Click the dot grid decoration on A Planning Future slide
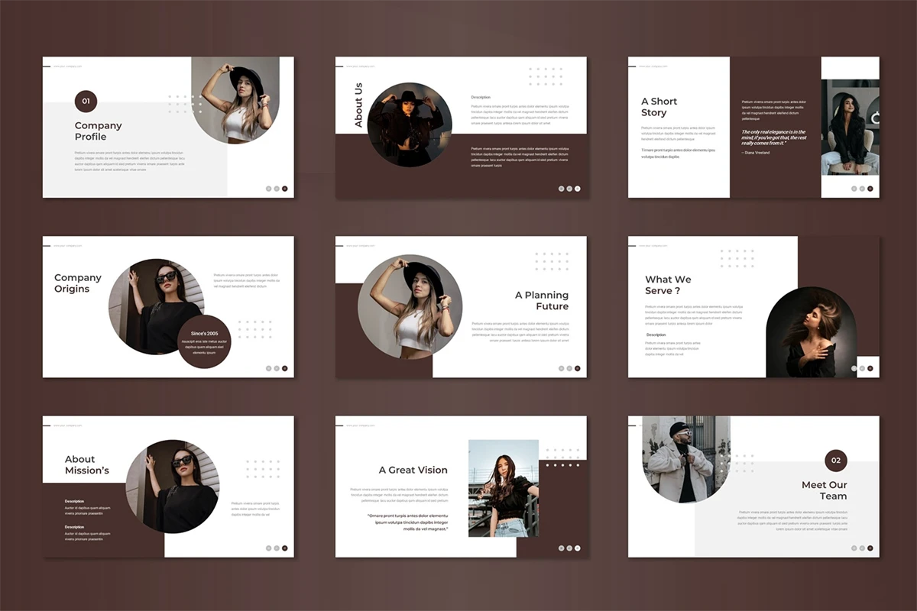917x611 pixels. tap(551, 261)
